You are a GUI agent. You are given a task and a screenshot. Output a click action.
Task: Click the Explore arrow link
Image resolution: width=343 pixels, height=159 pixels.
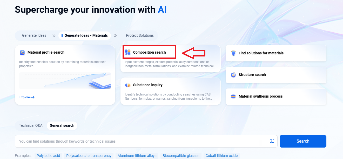tap(27, 97)
